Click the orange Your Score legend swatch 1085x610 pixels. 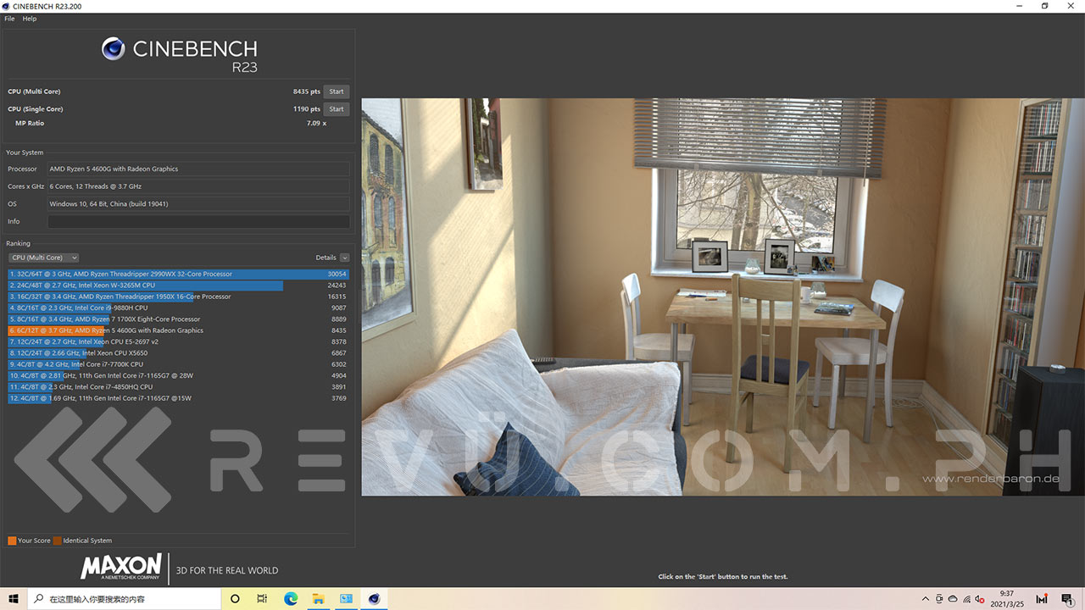[x=12, y=541]
